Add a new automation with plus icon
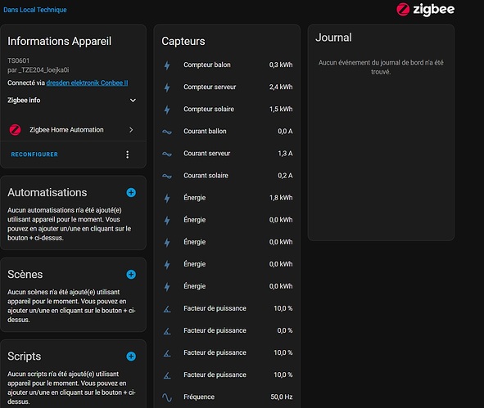 tap(131, 193)
